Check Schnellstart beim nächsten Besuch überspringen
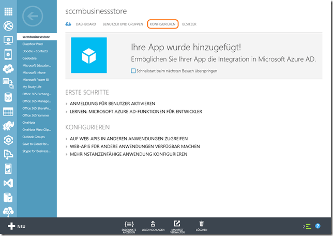Viewport: 333px width, 236px height. (133, 70)
